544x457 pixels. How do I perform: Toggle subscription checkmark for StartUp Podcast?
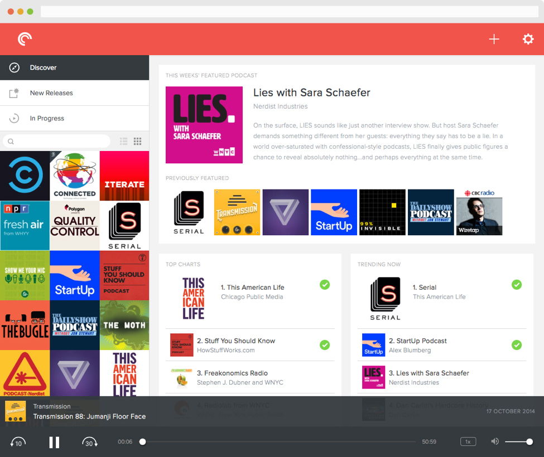517,345
